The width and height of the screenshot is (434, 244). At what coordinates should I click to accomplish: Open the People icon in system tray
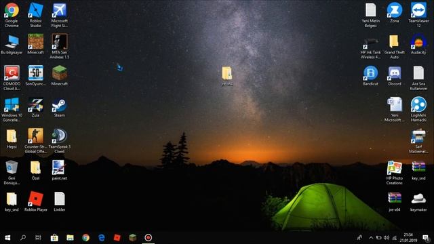tap(359, 238)
